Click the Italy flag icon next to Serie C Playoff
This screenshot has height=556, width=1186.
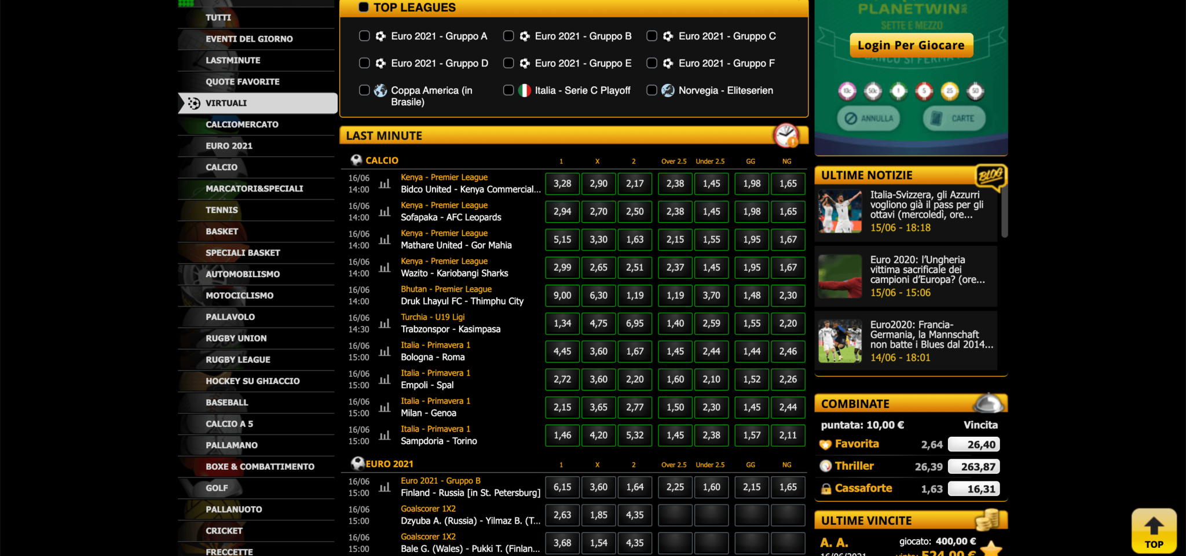[x=524, y=90]
